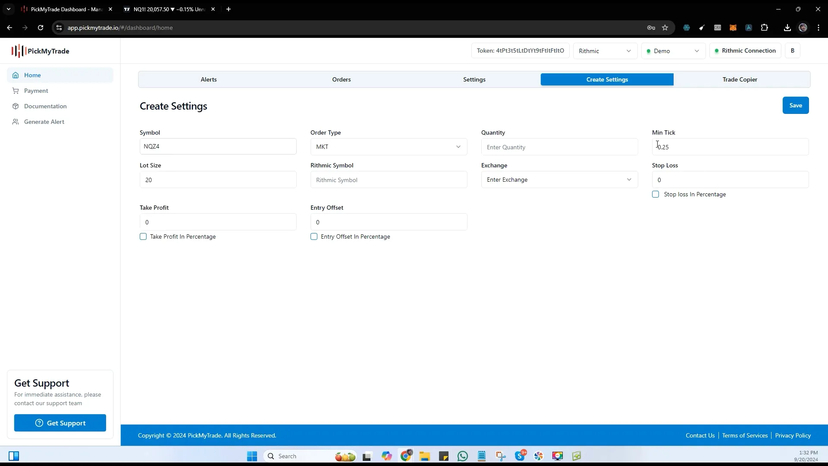Enable Stop Loss In Percentage checkbox
The width and height of the screenshot is (828, 466).
click(x=655, y=194)
